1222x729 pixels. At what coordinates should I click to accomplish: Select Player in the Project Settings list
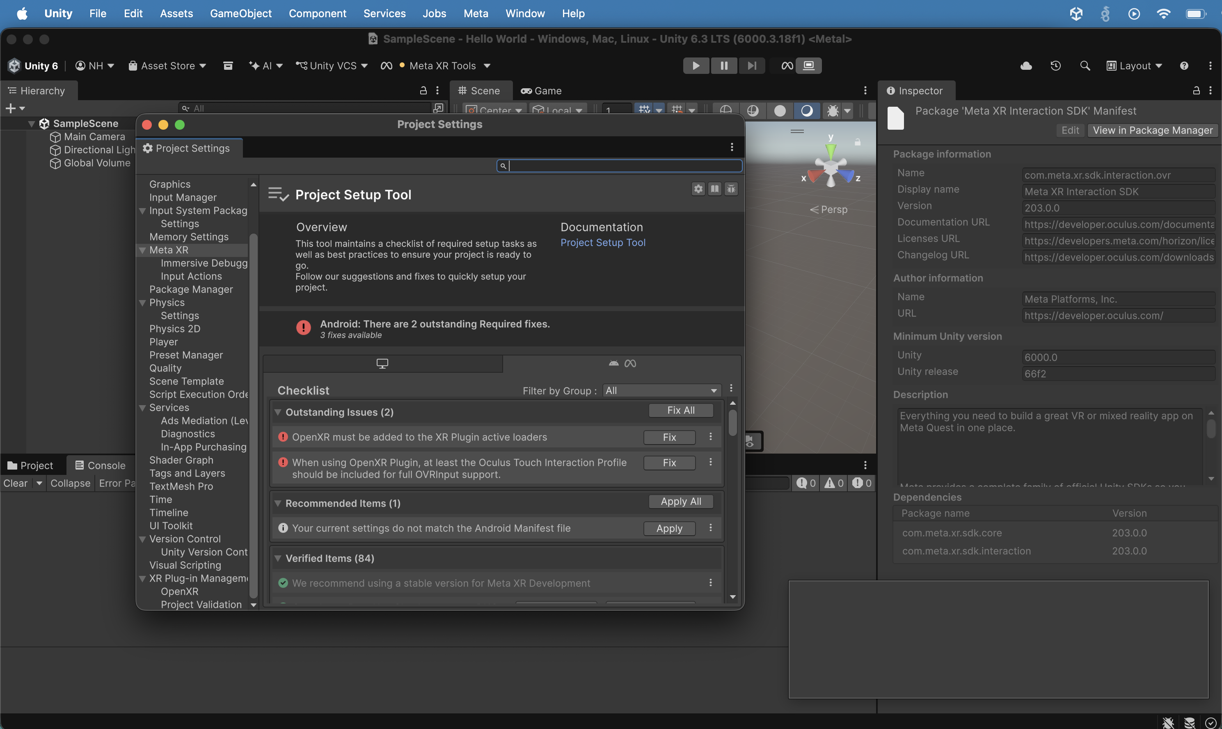click(163, 342)
